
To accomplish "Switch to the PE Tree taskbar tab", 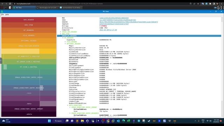I will click(24, 8).
